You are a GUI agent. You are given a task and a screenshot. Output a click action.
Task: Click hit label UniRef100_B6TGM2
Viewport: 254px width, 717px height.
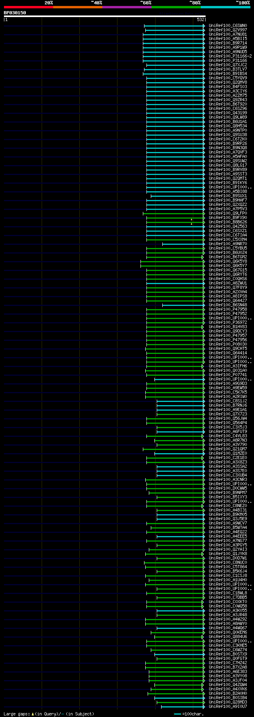tap(228, 257)
